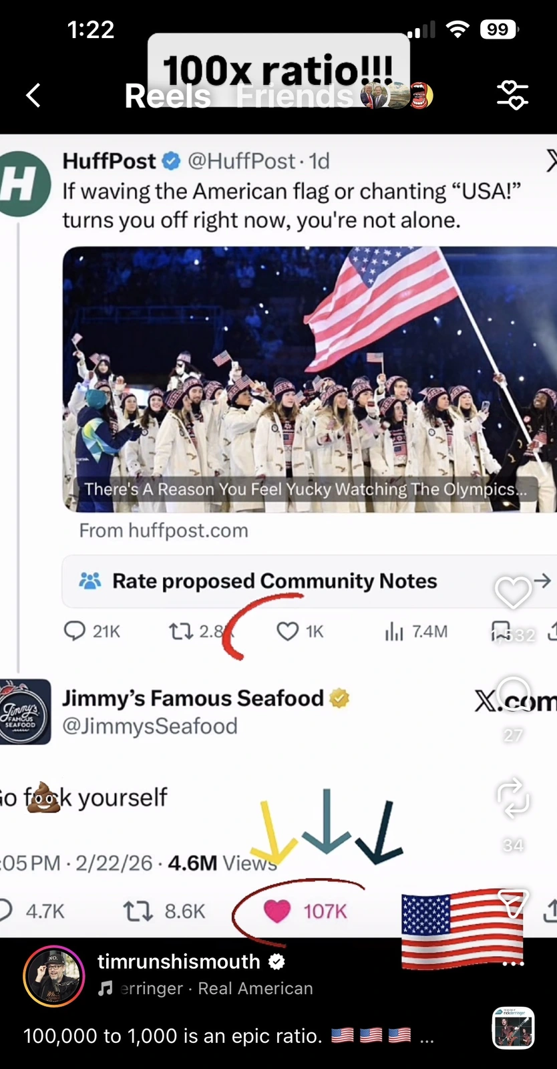Open the three-dots more options menu
The width and height of the screenshot is (557, 1069).
(x=513, y=964)
